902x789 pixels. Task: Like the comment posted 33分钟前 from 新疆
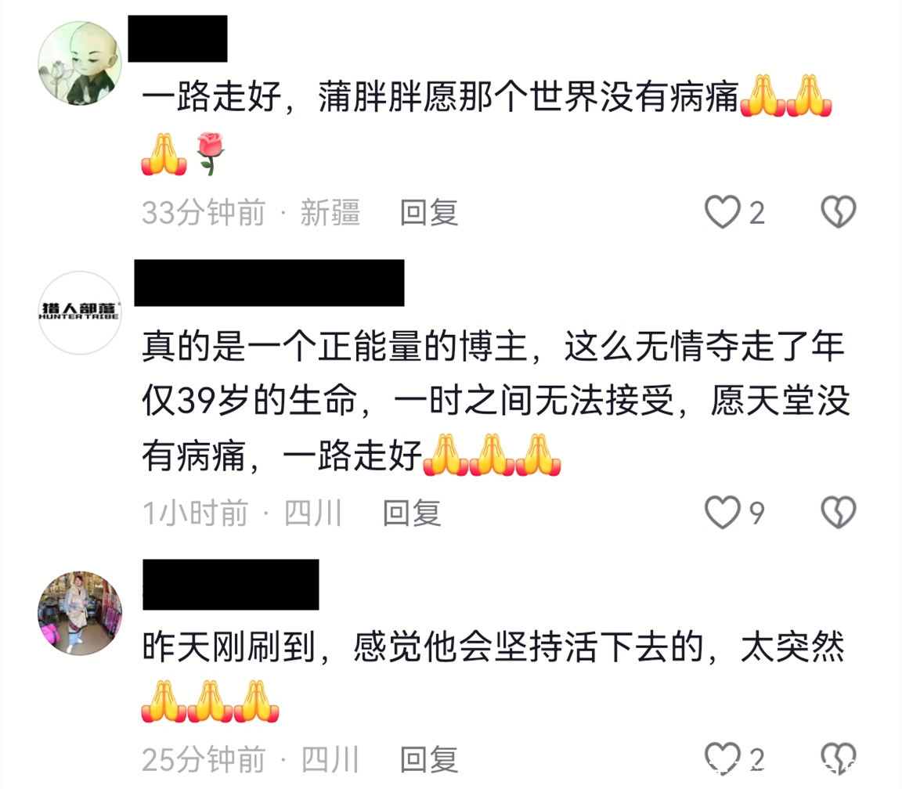pyautogui.click(x=723, y=211)
